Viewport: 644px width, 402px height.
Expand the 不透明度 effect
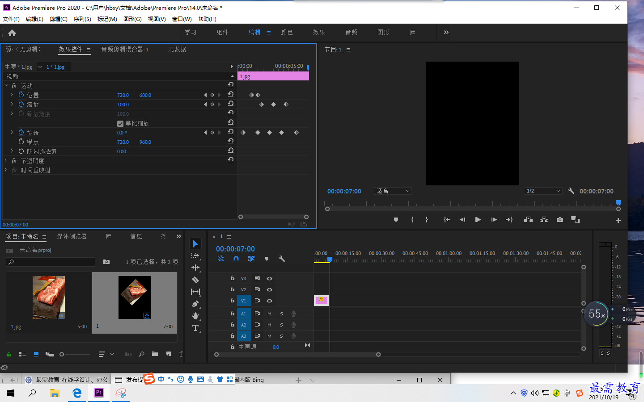point(6,160)
